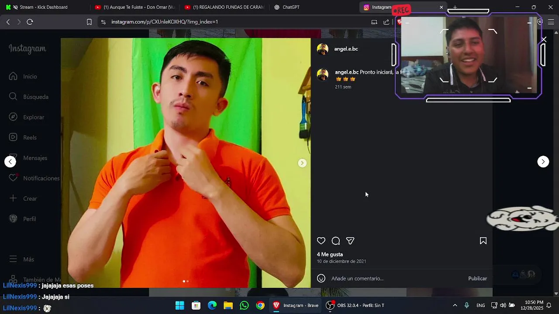The width and height of the screenshot is (559, 314).
Task: Switch to Stream - Kick Dashboard tab
Action: coord(44,7)
